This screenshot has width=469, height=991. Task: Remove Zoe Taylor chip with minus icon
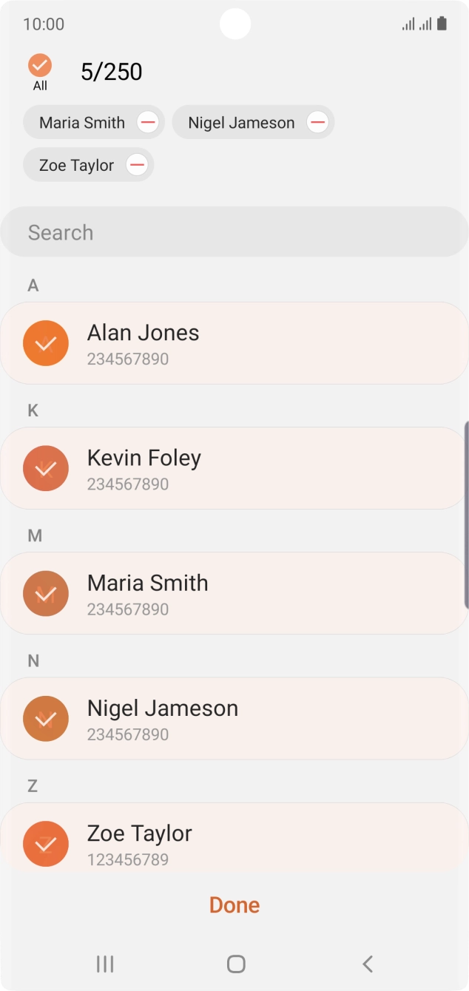(137, 165)
